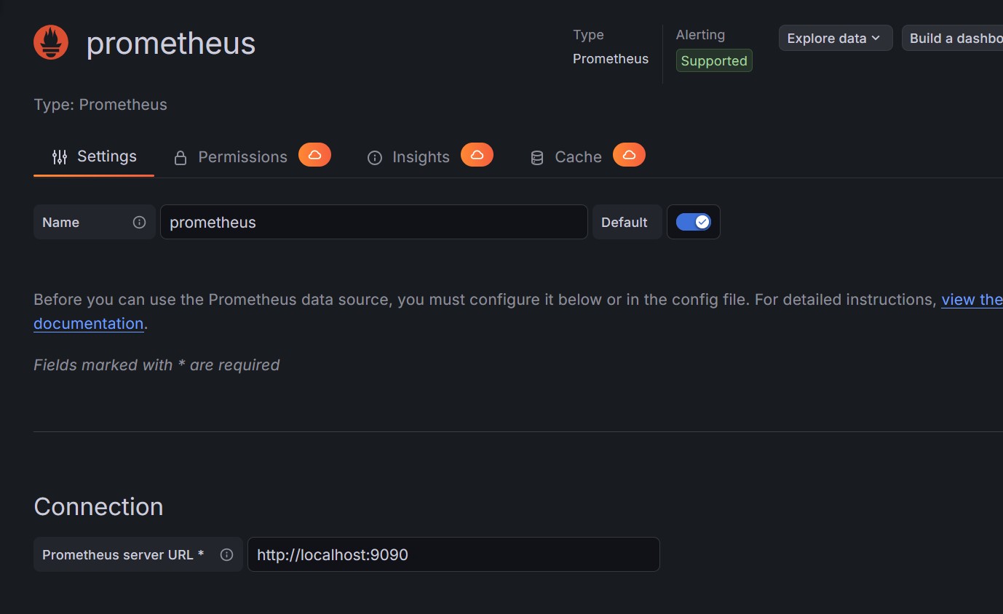Image resolution: width=1003 pixels, height=614 pixels.
Task: Click cloud badge next to Insights
Action: (477, 155)
